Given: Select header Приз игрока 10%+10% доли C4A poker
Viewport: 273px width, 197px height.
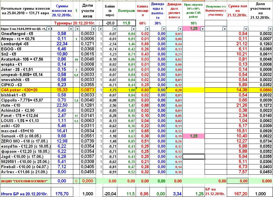Looking at the screenshot, I should tap(194, 11).
